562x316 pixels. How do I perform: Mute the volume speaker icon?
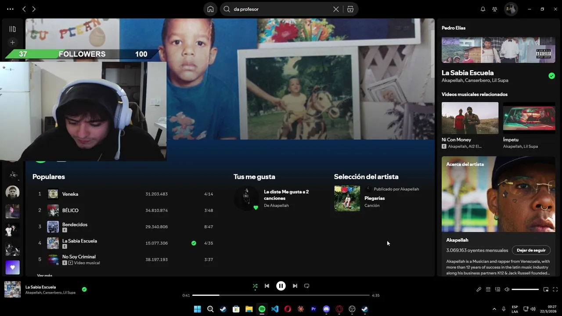507,290
